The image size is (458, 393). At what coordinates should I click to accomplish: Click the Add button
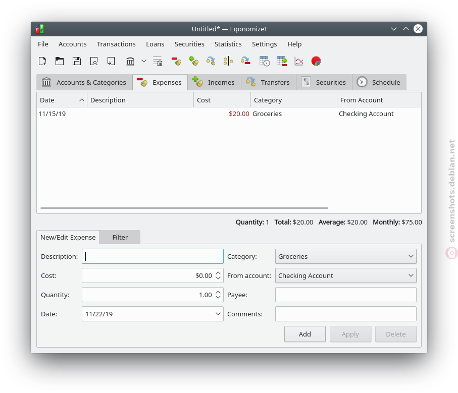coord(305,334)
